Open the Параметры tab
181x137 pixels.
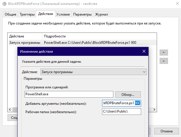[x=82, y=14]
